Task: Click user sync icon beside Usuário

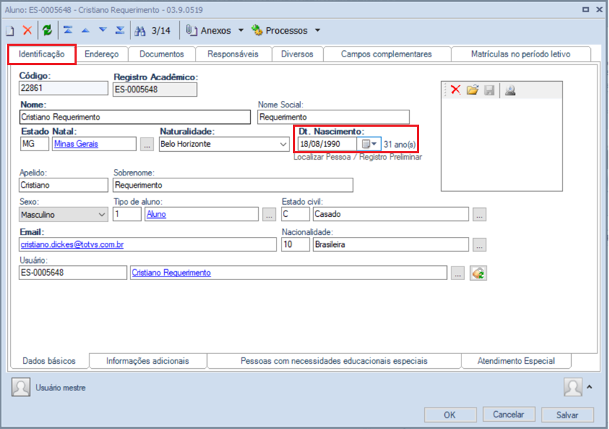Action: pos(478,274)
